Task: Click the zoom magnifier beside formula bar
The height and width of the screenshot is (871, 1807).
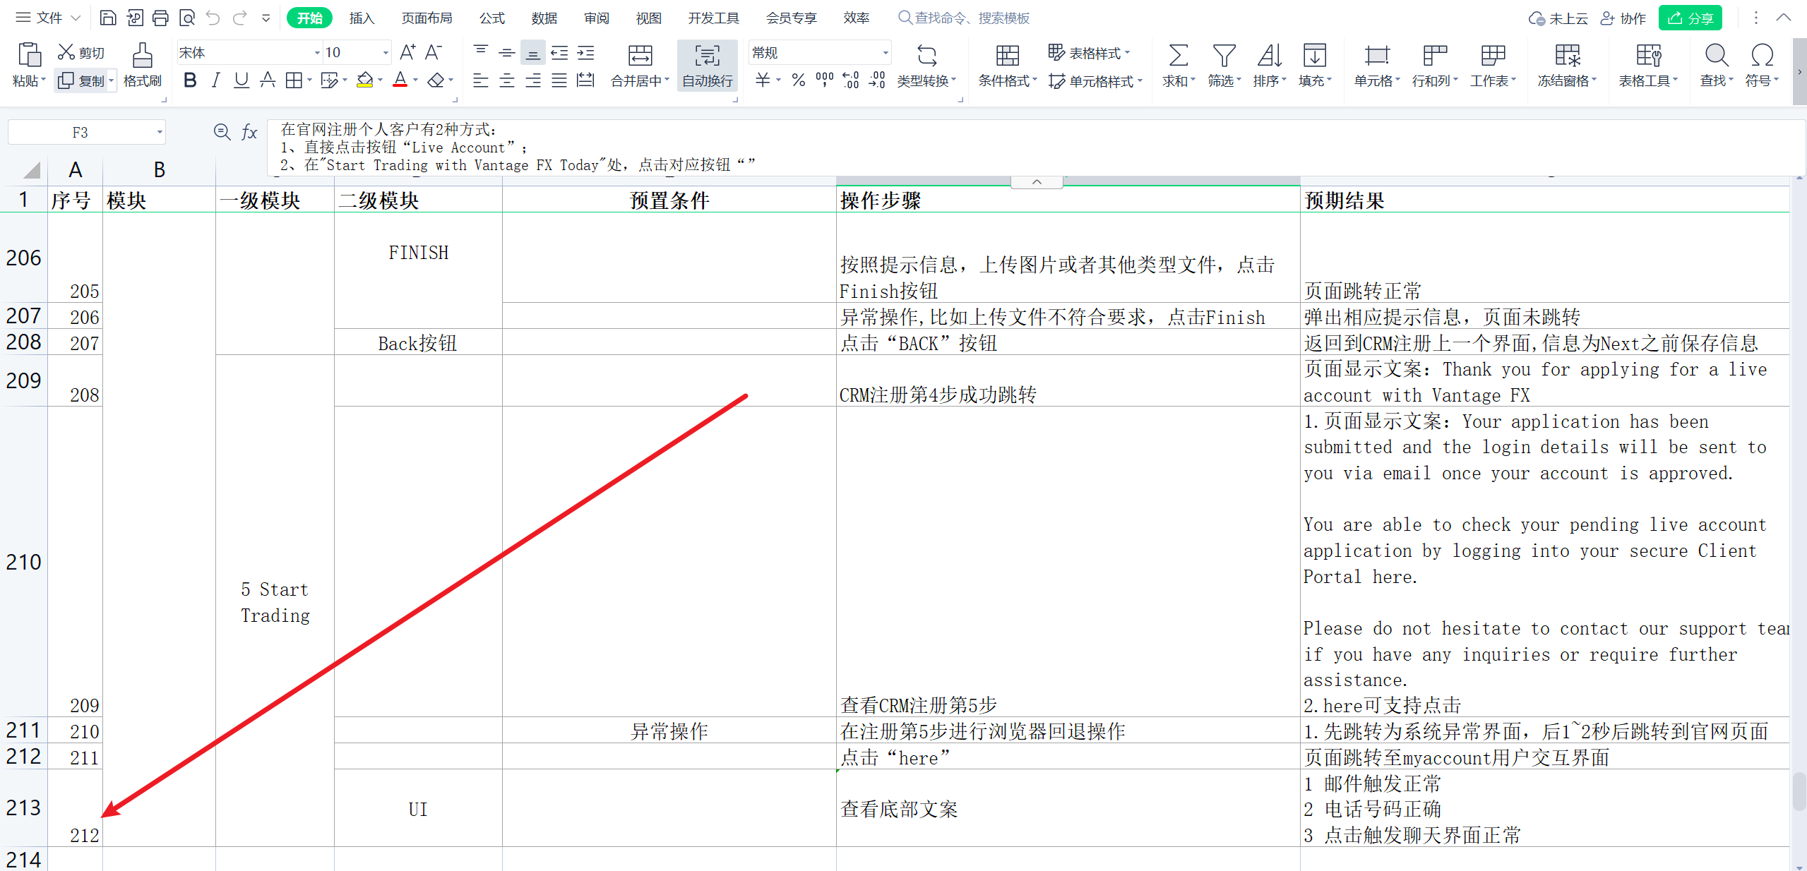Action: [222, 132]
